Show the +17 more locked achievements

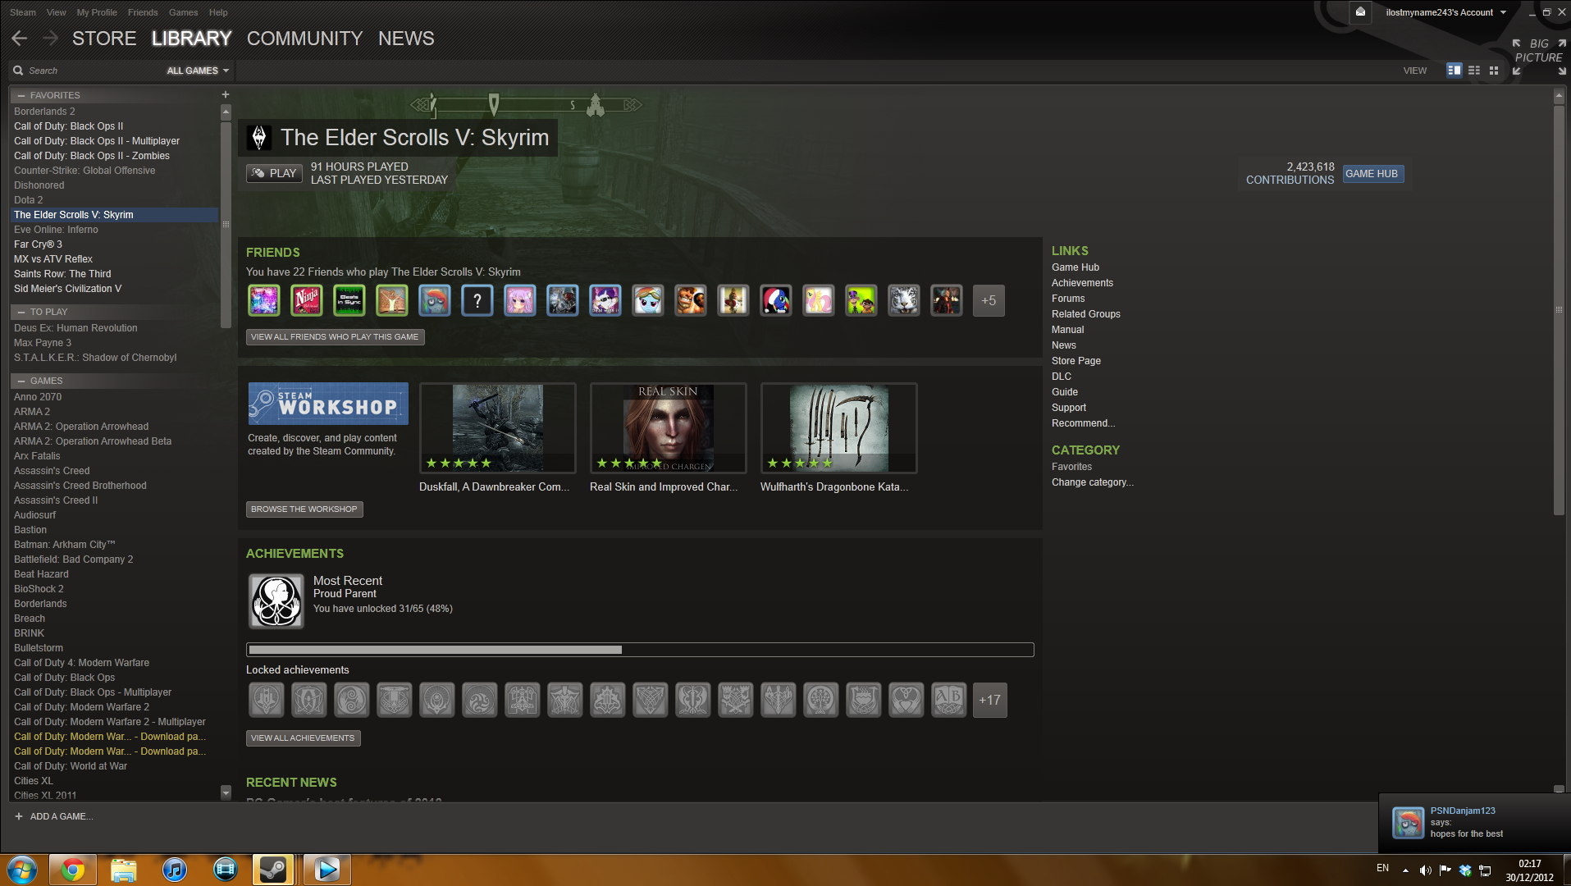[989, 701]
